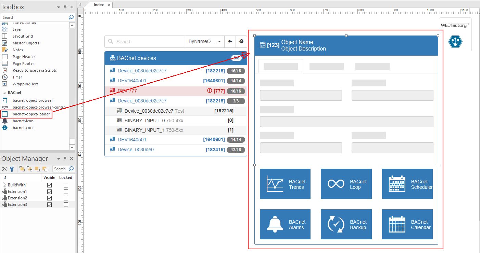Uncheck Visible checkbox for BuildWith1

pos(49,185)
